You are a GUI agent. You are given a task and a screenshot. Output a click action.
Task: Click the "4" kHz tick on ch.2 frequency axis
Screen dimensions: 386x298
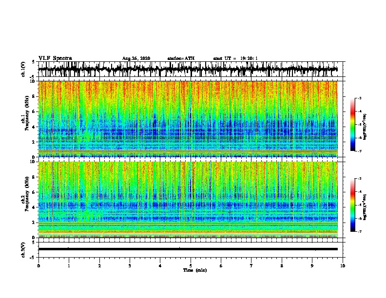pyautogui.click(x=34, y=207)
